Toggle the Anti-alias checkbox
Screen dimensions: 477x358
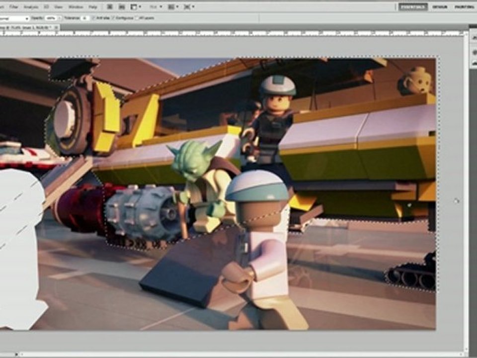[x=93, y=18]
